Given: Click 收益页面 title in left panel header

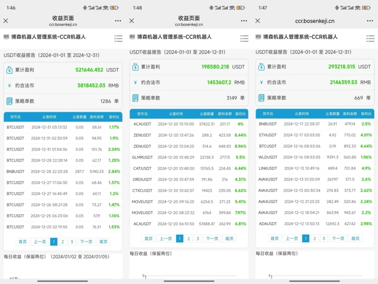Looking at the screenshot, I should (63, 18).
